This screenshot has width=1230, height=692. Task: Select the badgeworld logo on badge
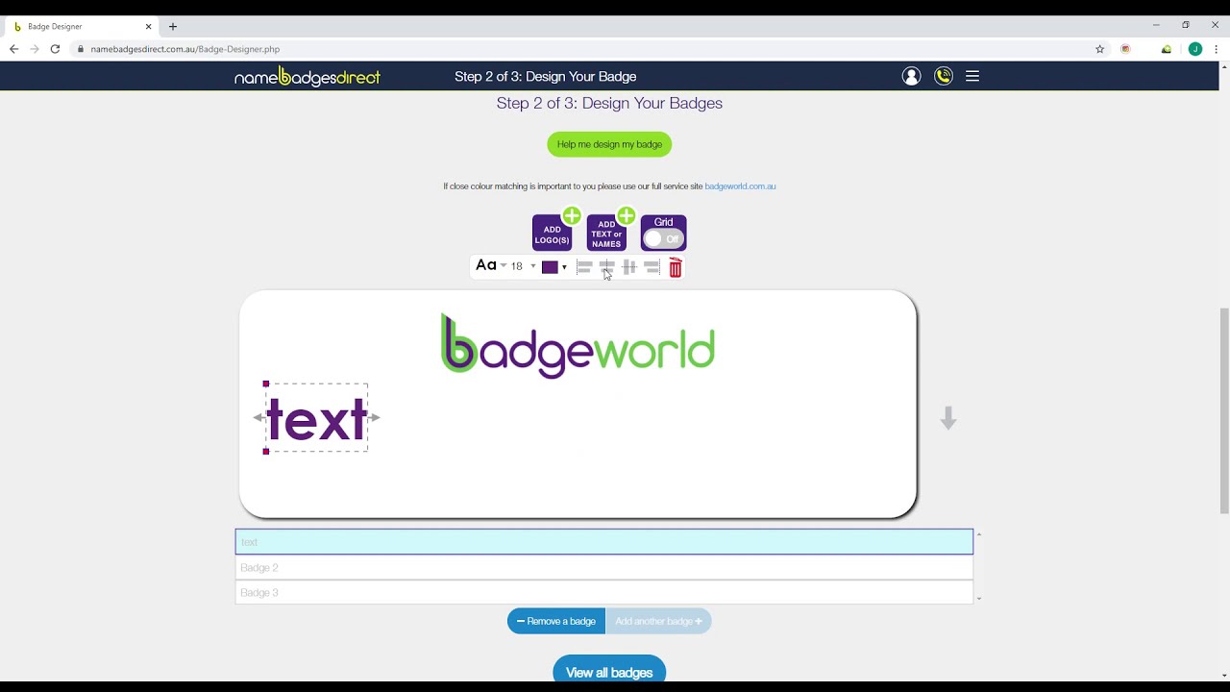(x=578, y=346)
